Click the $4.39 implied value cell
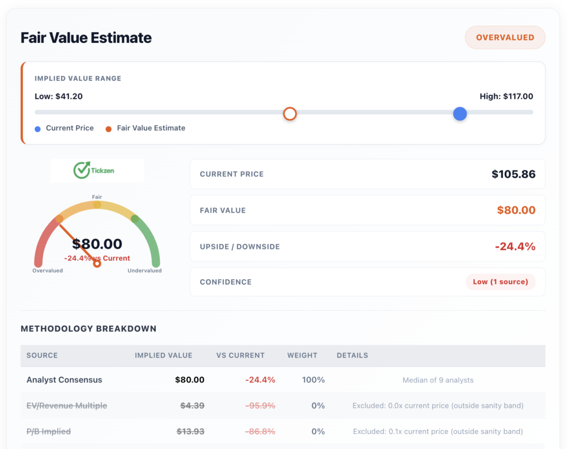The height and width of the screenshot is (449, 568). [x=192, y=406]
